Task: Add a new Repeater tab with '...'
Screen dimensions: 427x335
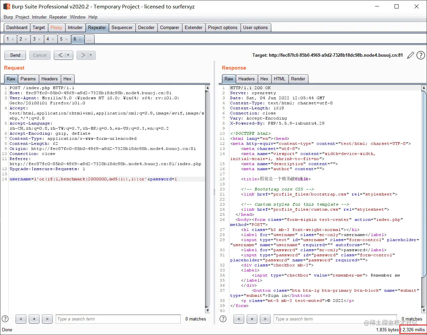Action: click(x=89, y=39)
